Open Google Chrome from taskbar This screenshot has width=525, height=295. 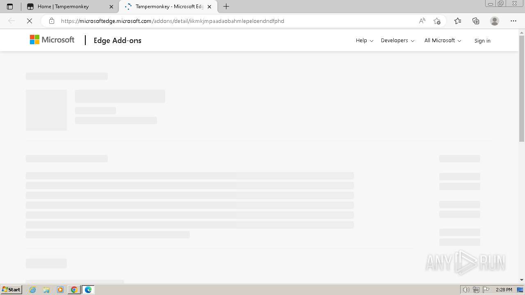click(74, 290)
